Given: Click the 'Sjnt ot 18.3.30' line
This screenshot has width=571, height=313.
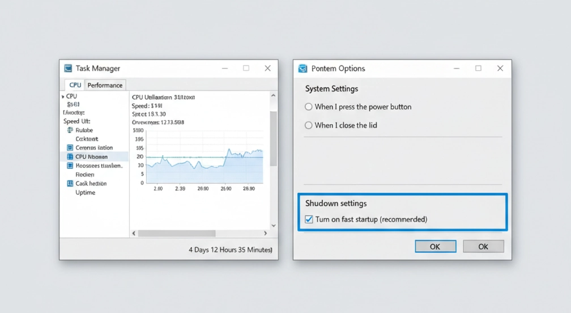Looking at the screenshot, I should click(x=148, y=114).
